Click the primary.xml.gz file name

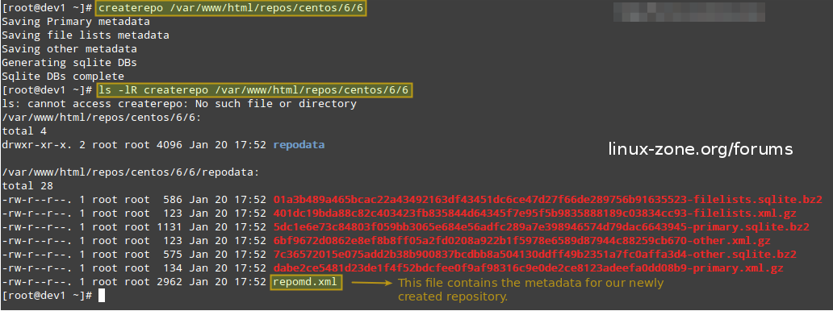pyautogui.click(x=528, y=268)
